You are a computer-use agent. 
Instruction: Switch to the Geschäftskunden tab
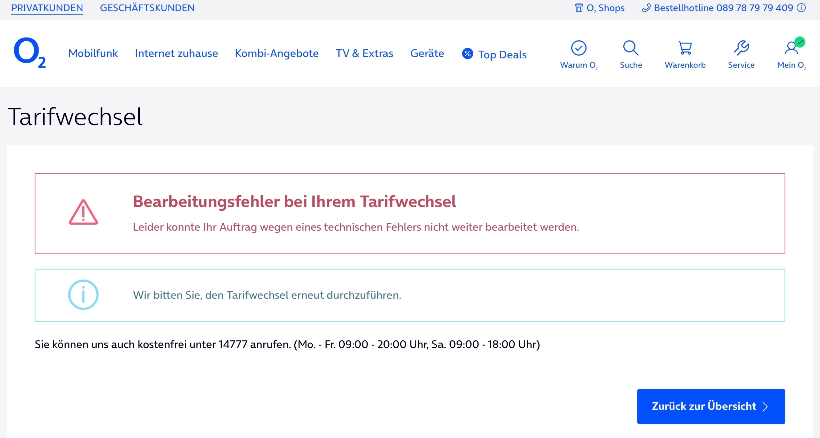pyautogui.click(x=147, y=8)
